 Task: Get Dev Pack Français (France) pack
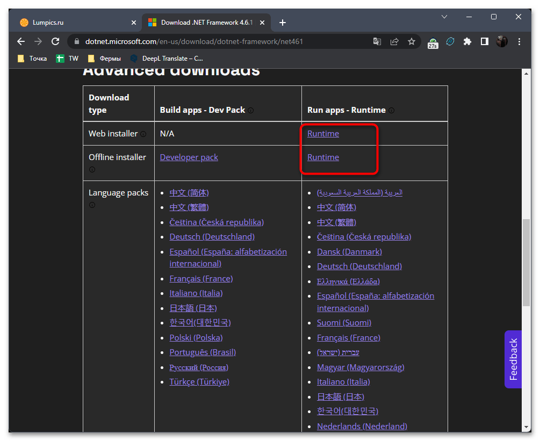coord(201,279)
